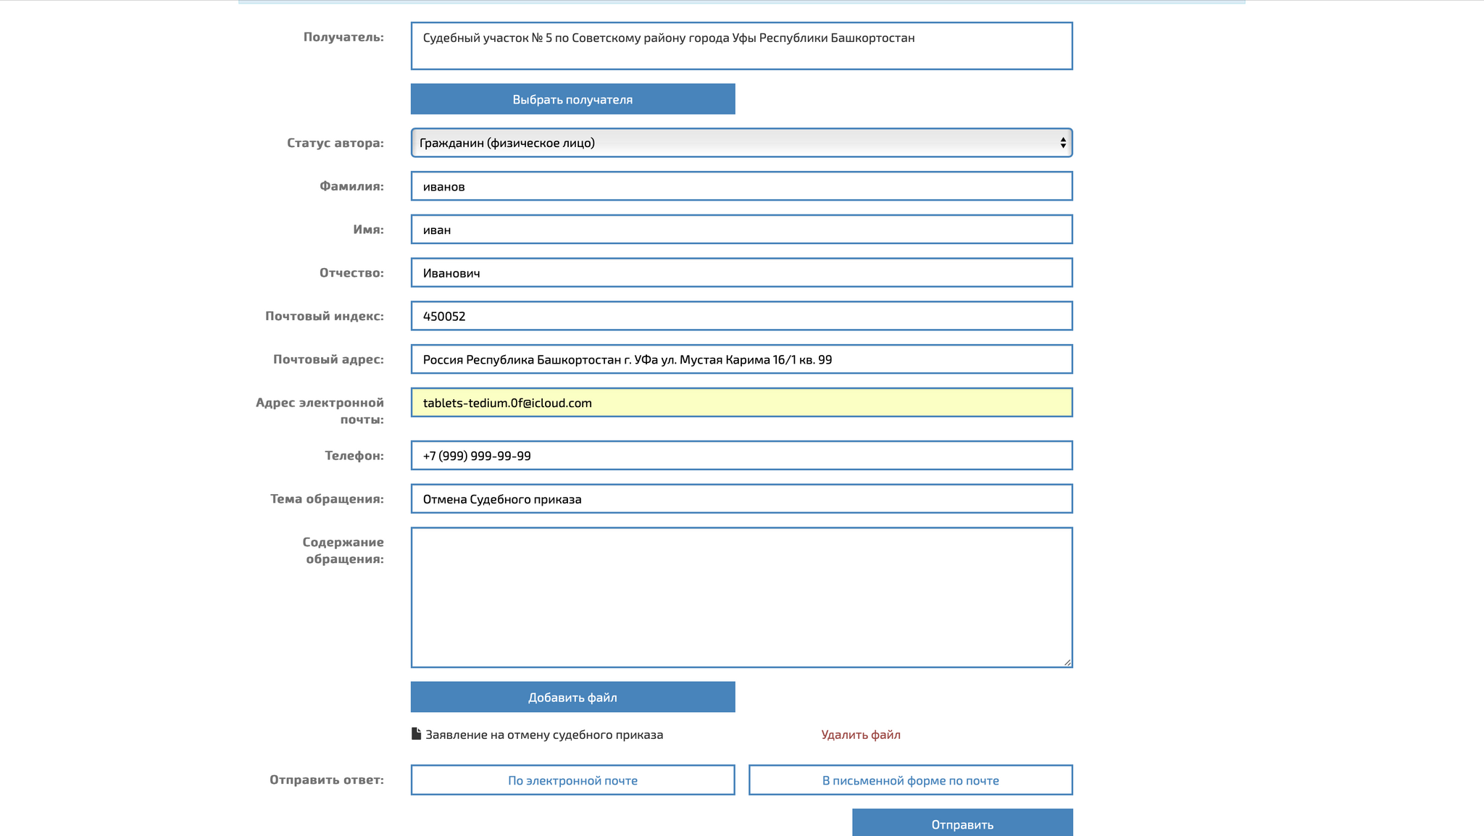Click the resize handle of the content text area
1484x836 pixels.
(1067, 662)
